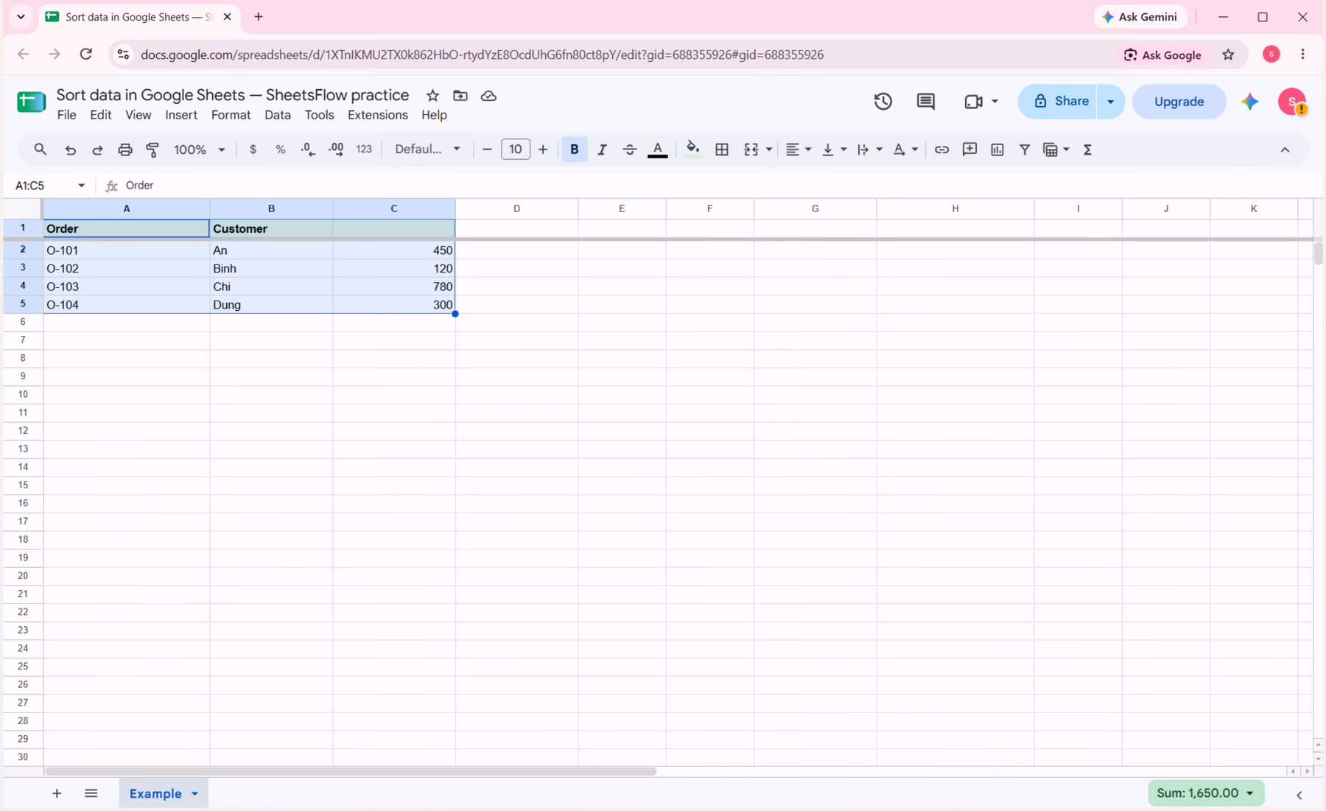Open the zoom 100% dropdown
Image resolution: width=1326 pixels, height=811 pixels.
(x=199, y=150)
